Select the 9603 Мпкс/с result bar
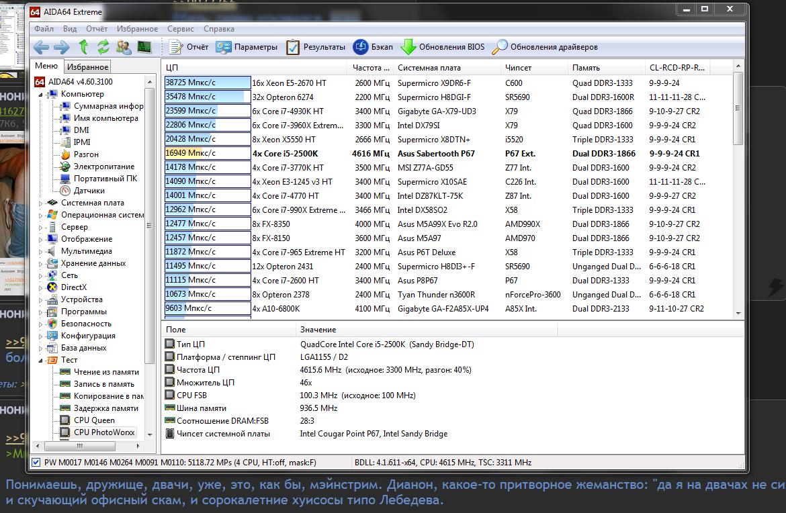Viewport: 786px width, 513px height. (x=208, y=309)
